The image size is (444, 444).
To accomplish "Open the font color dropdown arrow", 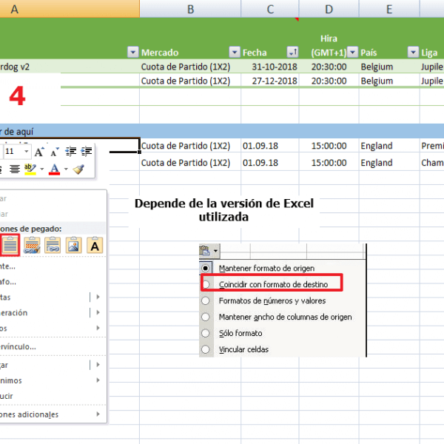I will [x=66, y=169].
